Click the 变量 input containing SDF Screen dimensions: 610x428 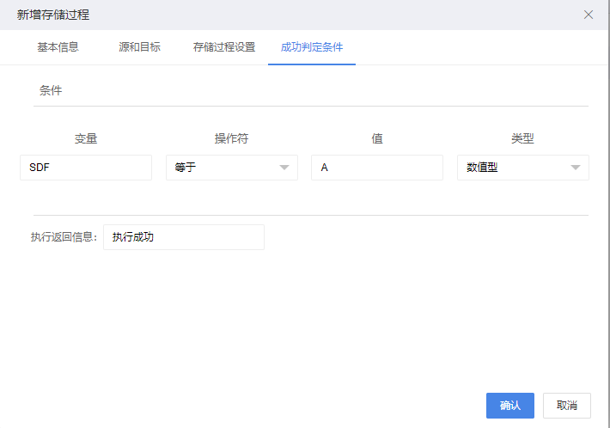pyautogui.click(x=86, y=168)
